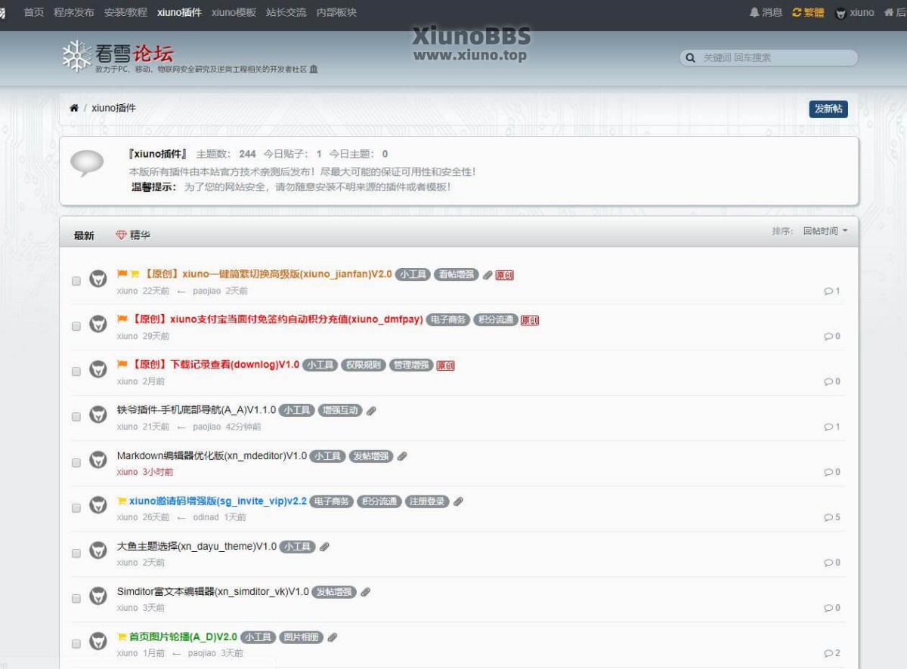This screenshot has height=669, width=907.
Task: Click last replier odinad on sg_invite_vip thread
Action: [x=206, y=517]
